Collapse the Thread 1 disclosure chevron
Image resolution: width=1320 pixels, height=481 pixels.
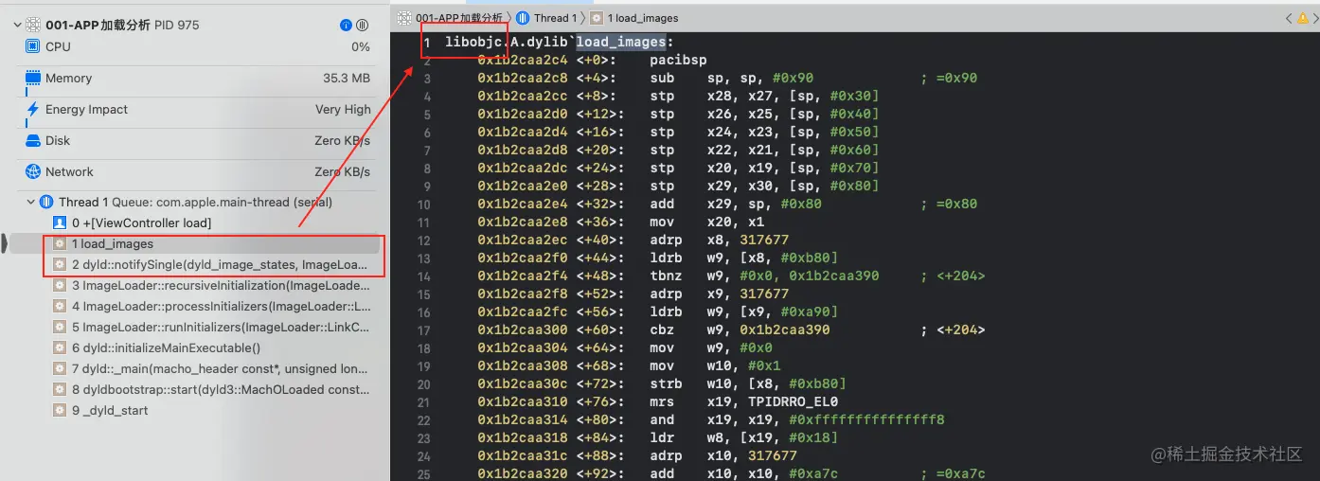(30, 202)
